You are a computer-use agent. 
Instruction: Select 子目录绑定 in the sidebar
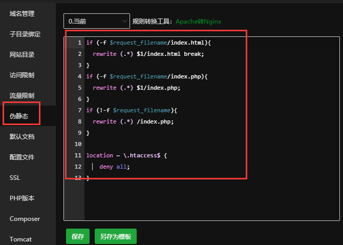tap(25, 34)
